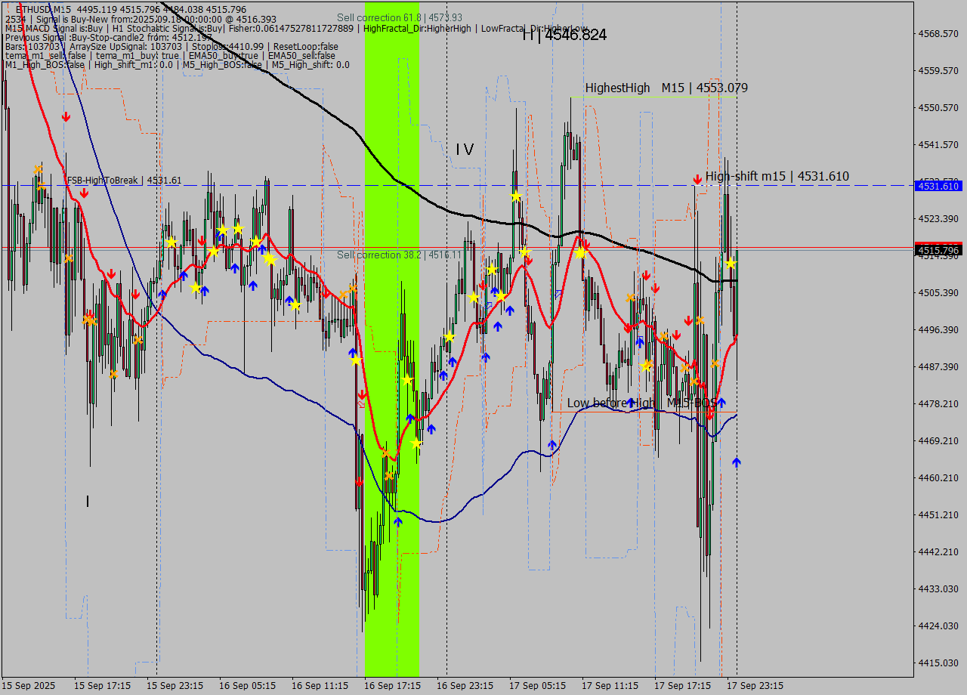Select red down arrow just below FSB-HighToBreak label
This screenshot has height=695, width=967.
point(84,193)
